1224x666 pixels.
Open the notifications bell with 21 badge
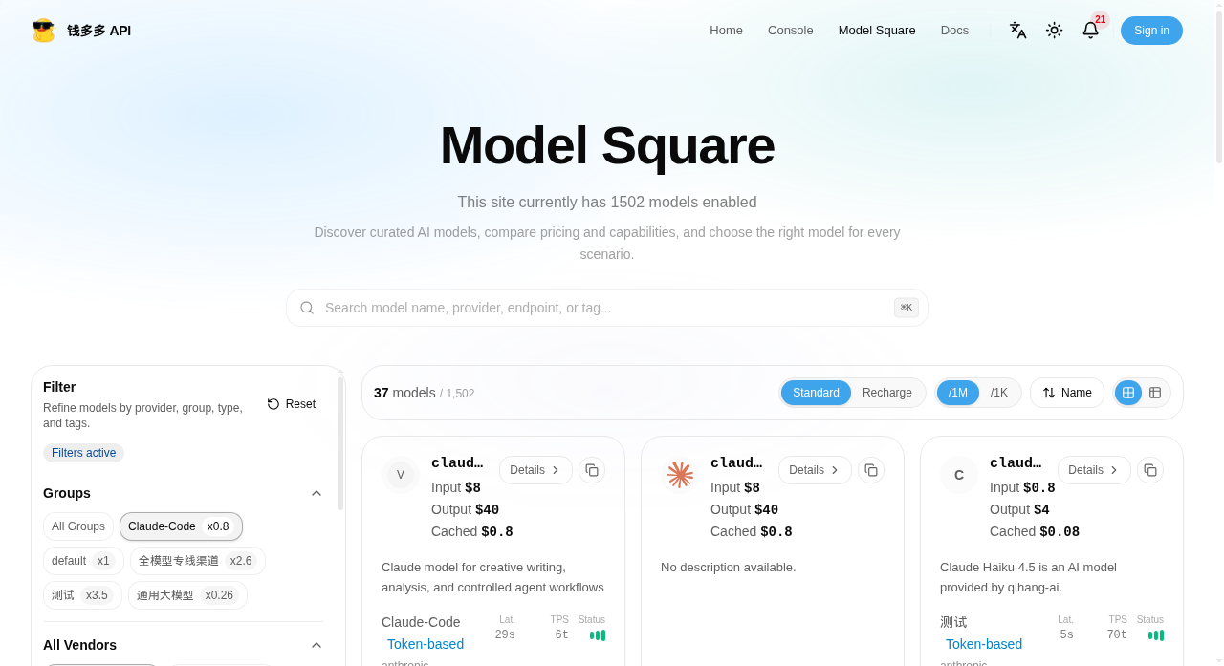pyautogui.click(x=1090, y=31)
